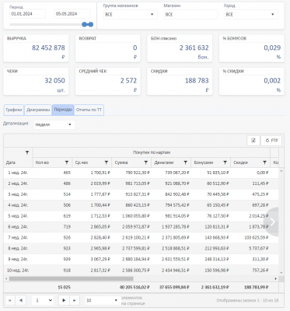This screenshot has width=290, height=311.
Task: Click СРЕДНИЙ ЧЕК value 2 572
Action: point(128,81)
